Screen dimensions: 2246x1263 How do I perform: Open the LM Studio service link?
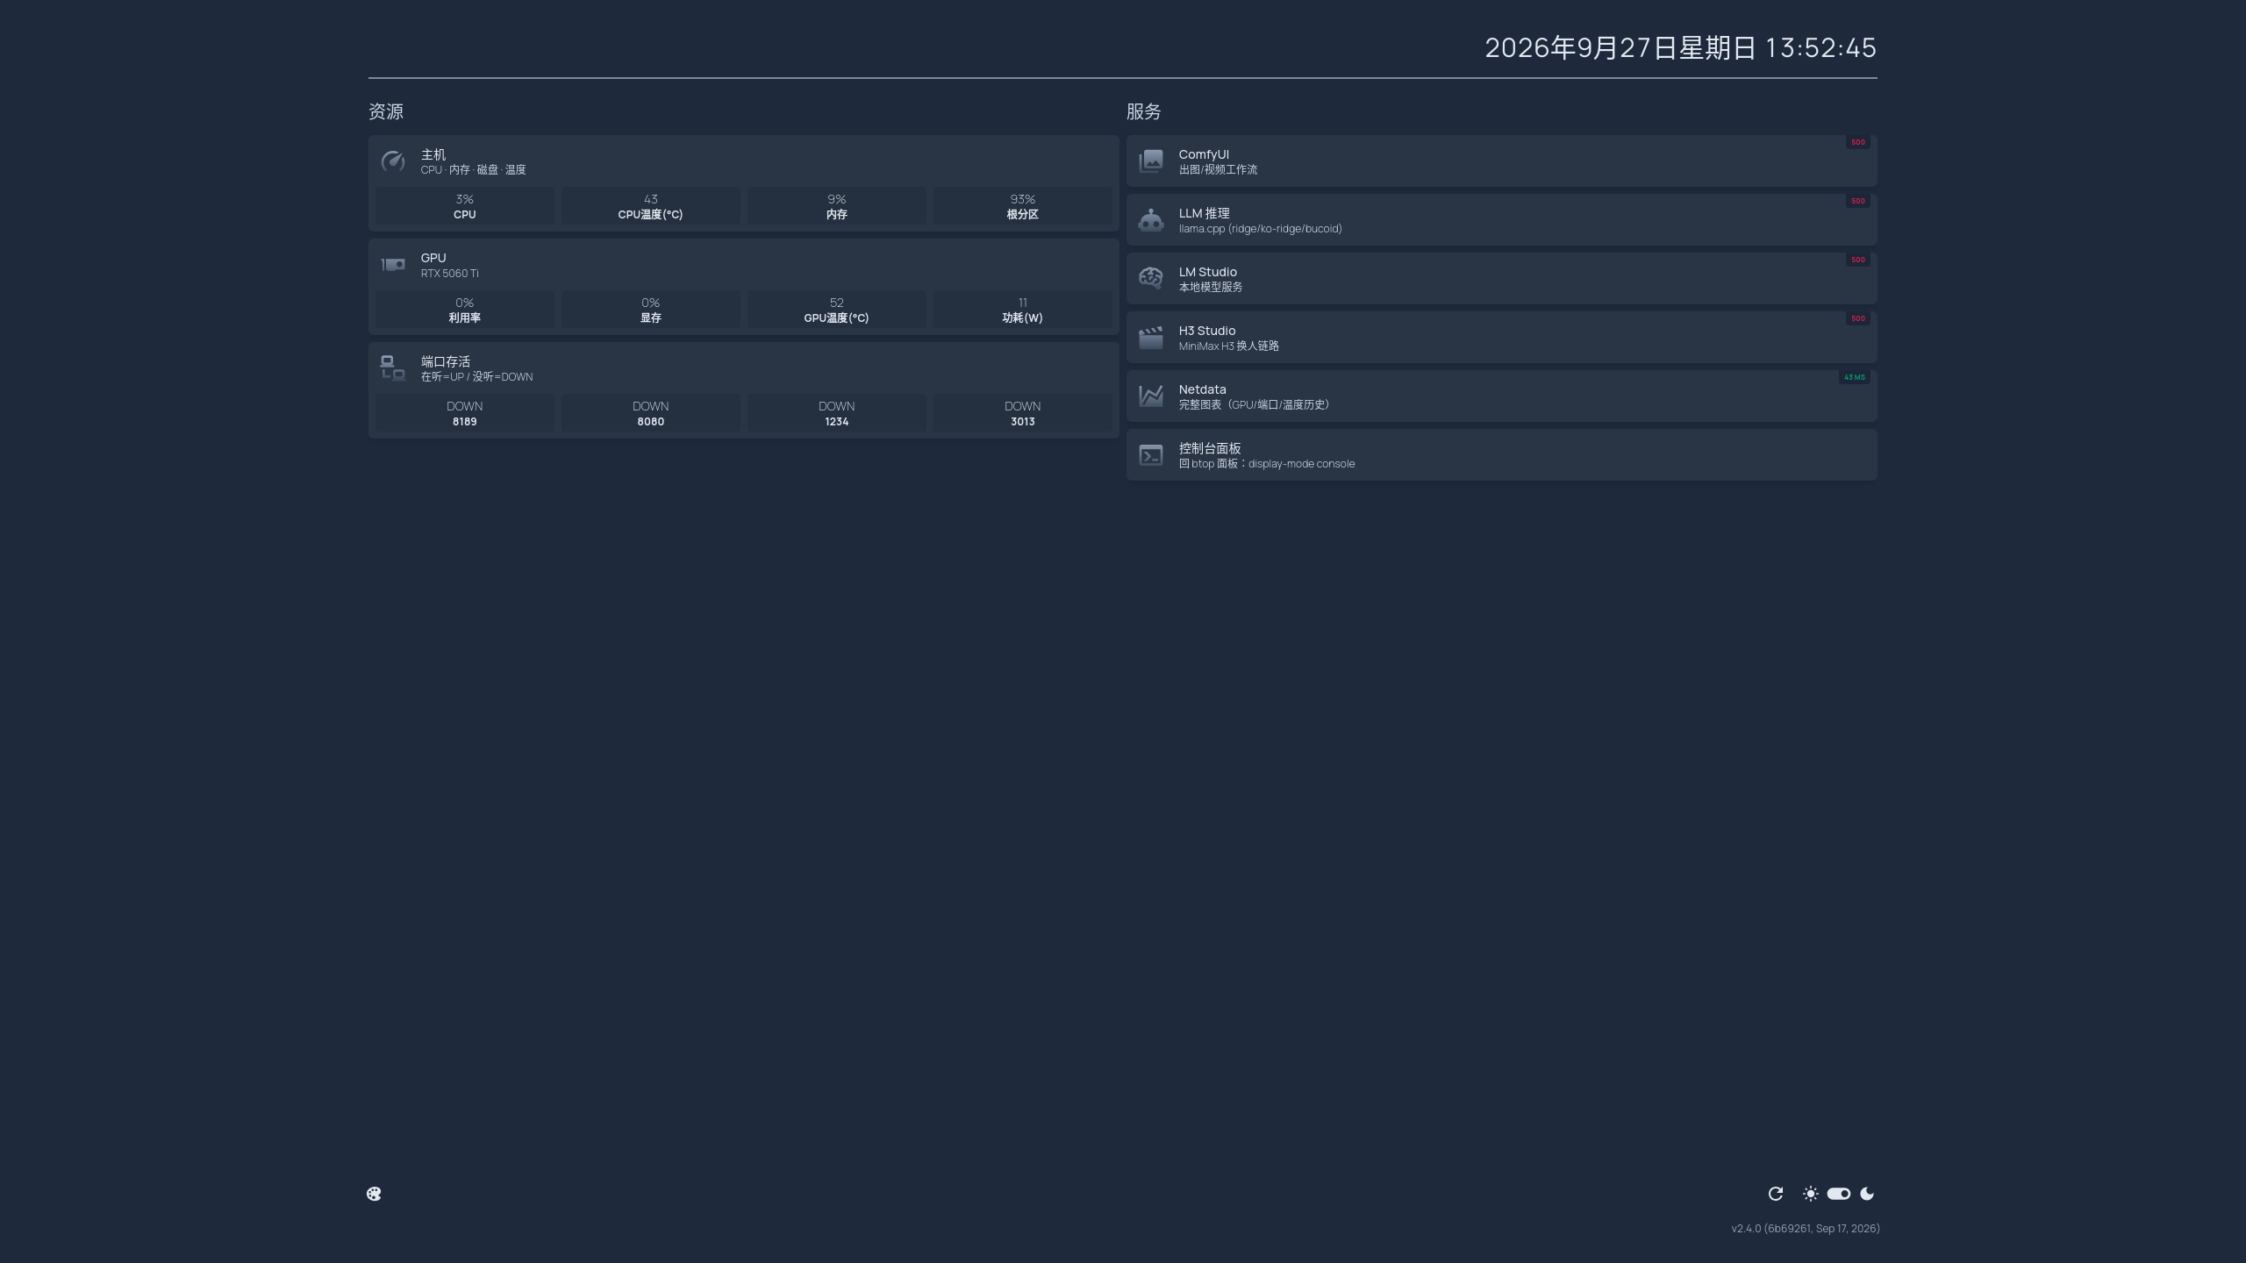click(1501, 279)
